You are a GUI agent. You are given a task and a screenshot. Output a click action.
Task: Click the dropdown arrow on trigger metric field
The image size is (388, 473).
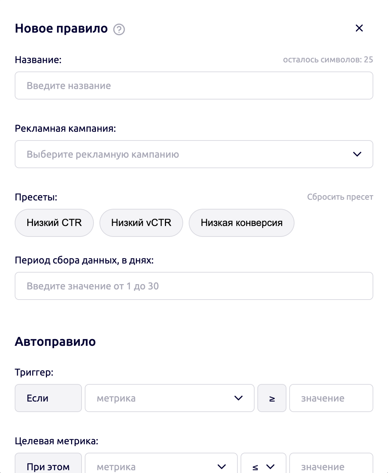[238, 398]
